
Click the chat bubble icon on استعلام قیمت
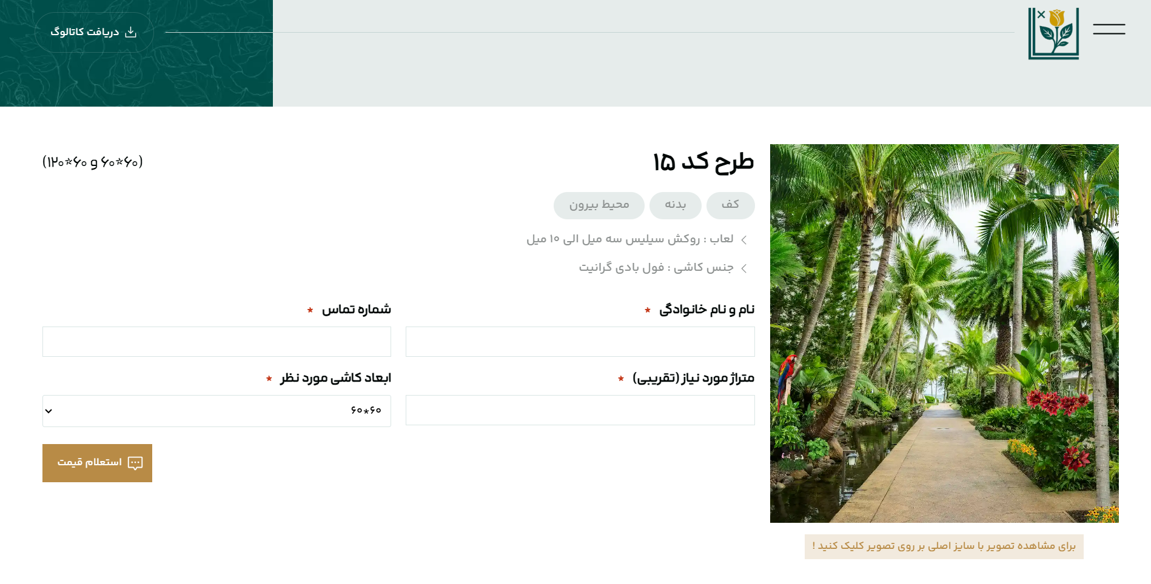[135, 463]
